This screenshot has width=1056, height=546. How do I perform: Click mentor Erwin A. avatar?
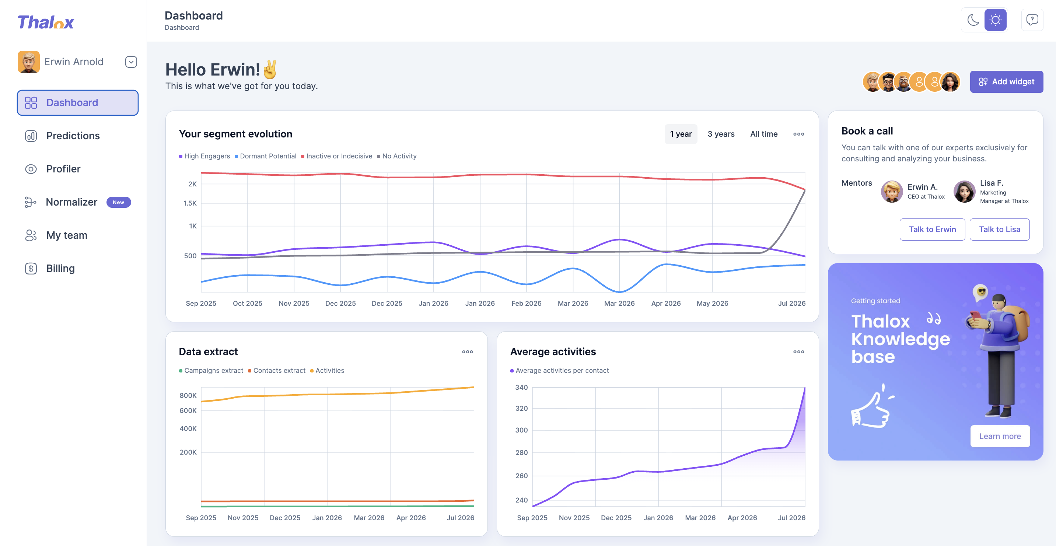892,192
